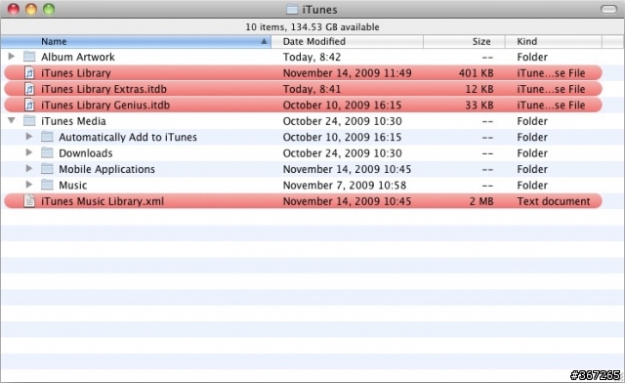Image resolution: width=625 pixels, height=383 pixels.
Task: Select the Automatically Add to iTunes name
Action: (128, 137)
